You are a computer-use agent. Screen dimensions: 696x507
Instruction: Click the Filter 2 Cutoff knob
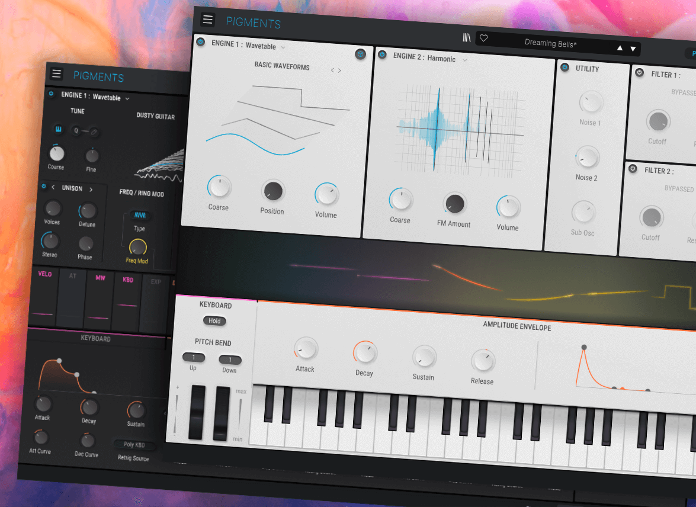click(652, 217)
